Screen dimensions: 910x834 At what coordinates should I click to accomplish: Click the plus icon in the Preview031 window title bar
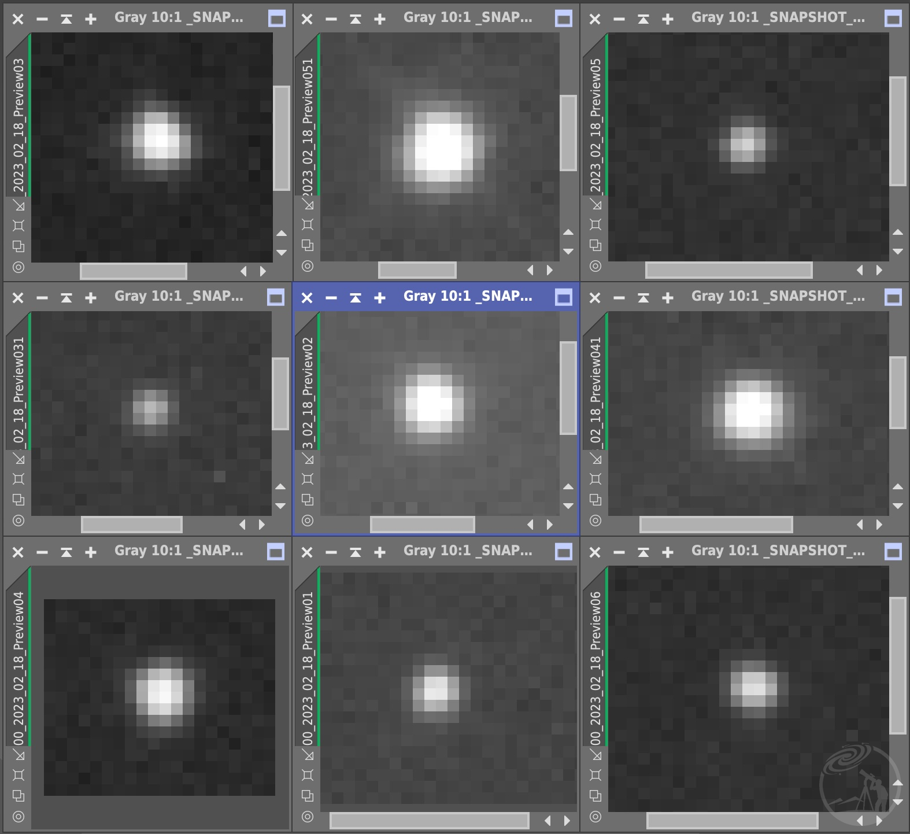click(x=91, y=298)
